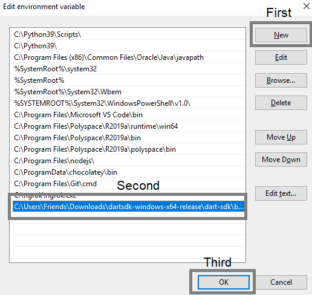Delete the selected path entry

tap(281, 103)
